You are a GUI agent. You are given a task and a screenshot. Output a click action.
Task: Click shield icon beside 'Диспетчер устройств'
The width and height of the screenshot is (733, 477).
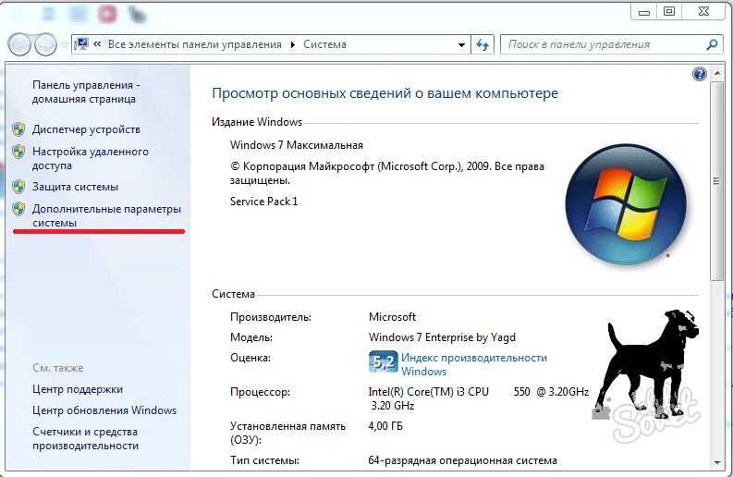(x=18, y=129)
